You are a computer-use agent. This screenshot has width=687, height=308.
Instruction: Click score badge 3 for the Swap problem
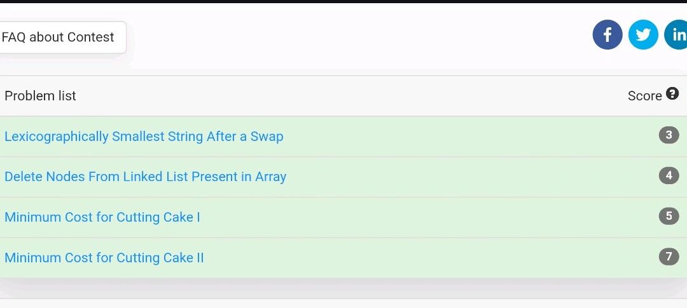click(669, 135)
